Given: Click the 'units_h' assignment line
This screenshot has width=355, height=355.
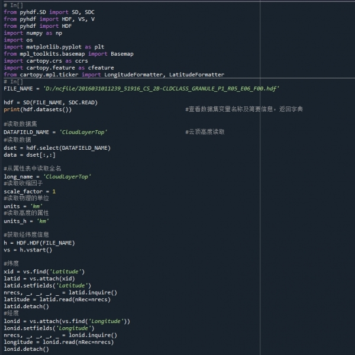Looking at the screenshot, I should pyautogui.click(x=26, y=221).
